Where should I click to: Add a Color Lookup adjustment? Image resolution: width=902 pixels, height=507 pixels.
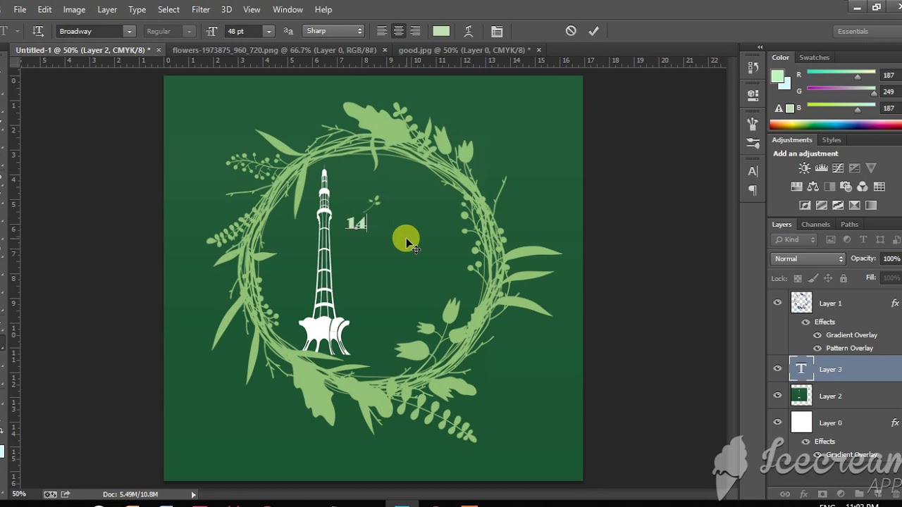(879, 187)
